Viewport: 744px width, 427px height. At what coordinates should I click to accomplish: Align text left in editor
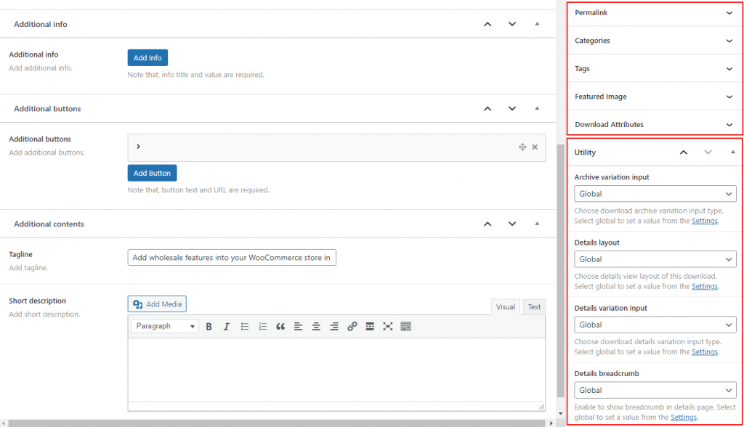click(298, 326)
